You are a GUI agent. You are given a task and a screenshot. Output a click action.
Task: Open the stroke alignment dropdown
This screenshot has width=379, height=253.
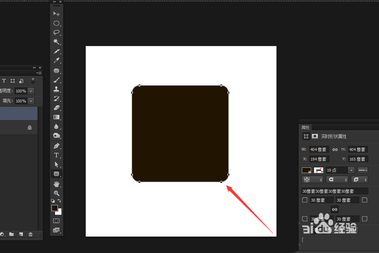point(313,180)
